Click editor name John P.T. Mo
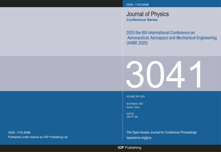The height and width of the screenshot is (152, 221). [x=132, y=117]
